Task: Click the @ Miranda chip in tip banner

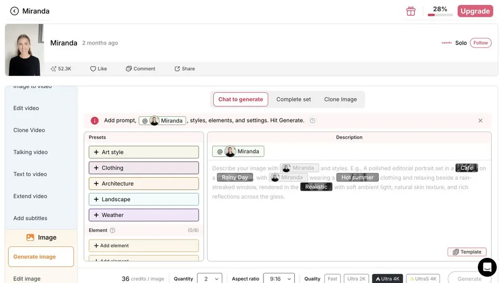Action: click(162, 121)
